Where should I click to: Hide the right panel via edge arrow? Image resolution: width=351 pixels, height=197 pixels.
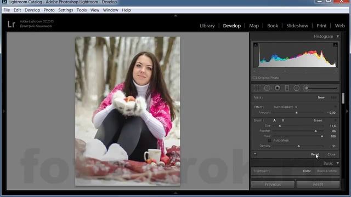(347, 111)
